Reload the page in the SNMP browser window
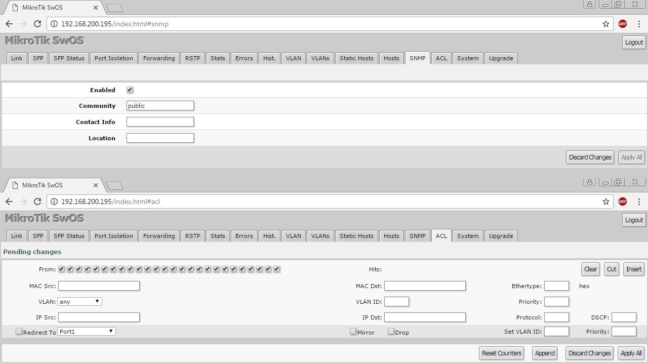This screenshot has width=648, height=363. coord(37,24)
